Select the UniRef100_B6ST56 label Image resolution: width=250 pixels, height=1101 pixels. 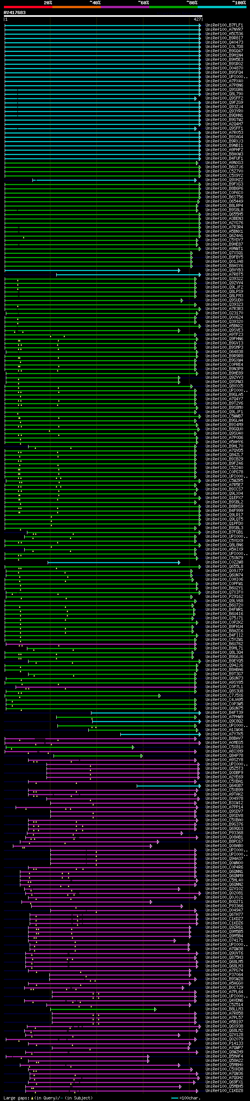(x=224, y=197)
